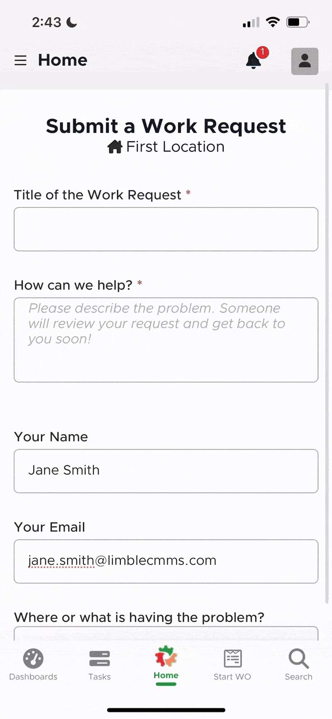Tap the battery indicator in status bar
332x719 pixels.
[298, 22]
